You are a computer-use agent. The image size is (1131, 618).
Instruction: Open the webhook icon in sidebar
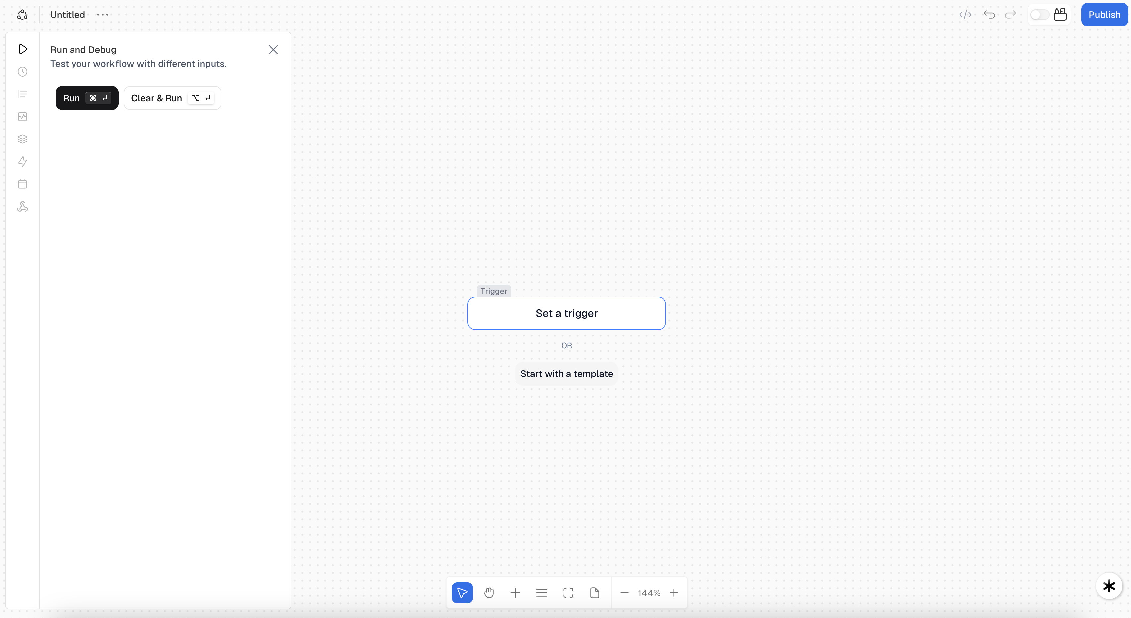click(x=23, y=207)
